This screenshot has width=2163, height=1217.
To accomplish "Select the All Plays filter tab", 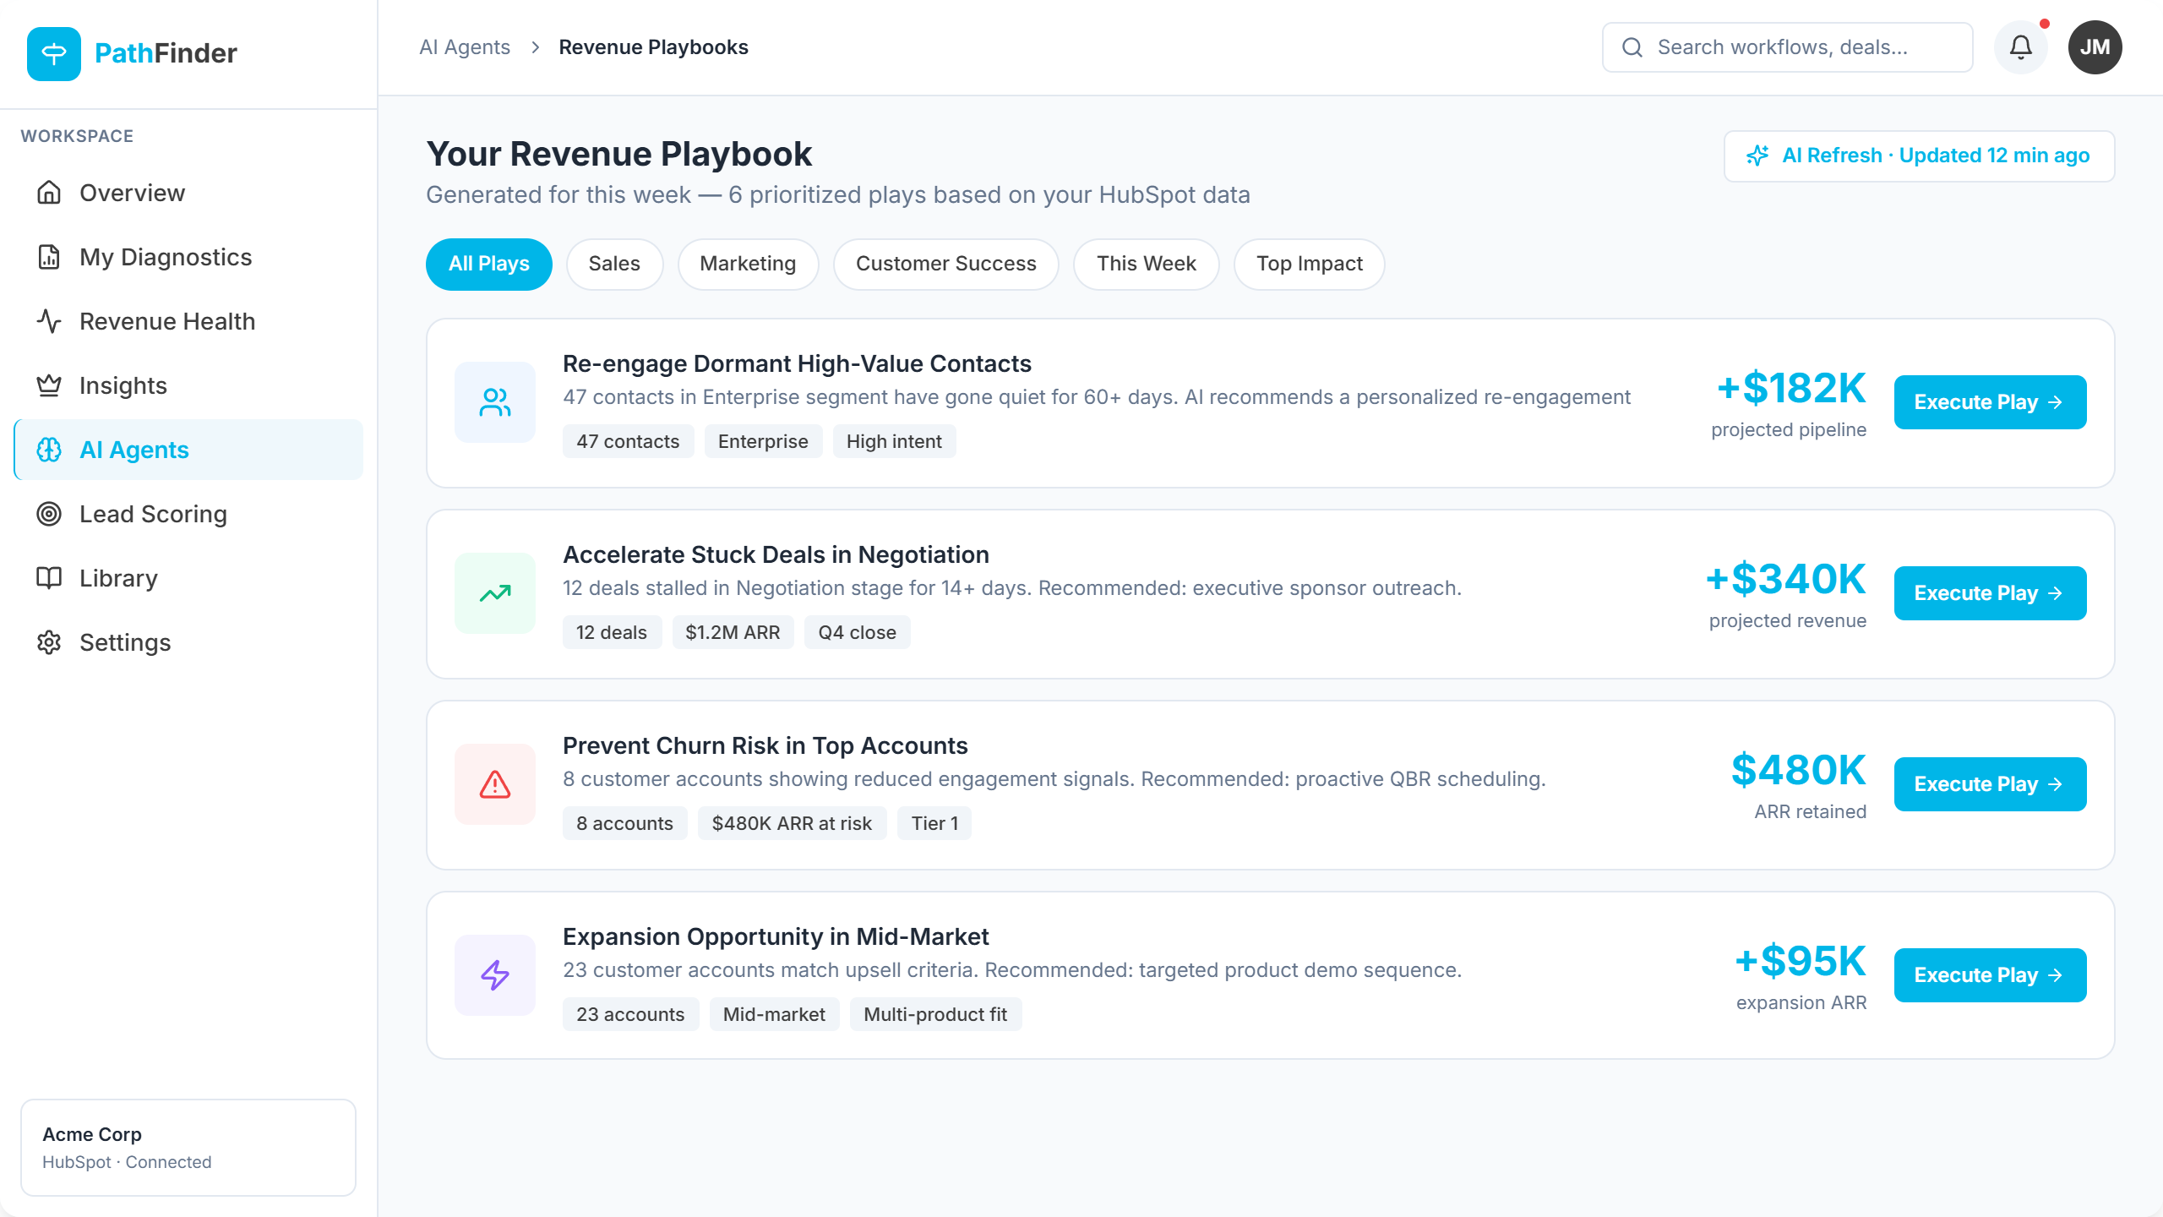I will [x=489, y=265].
